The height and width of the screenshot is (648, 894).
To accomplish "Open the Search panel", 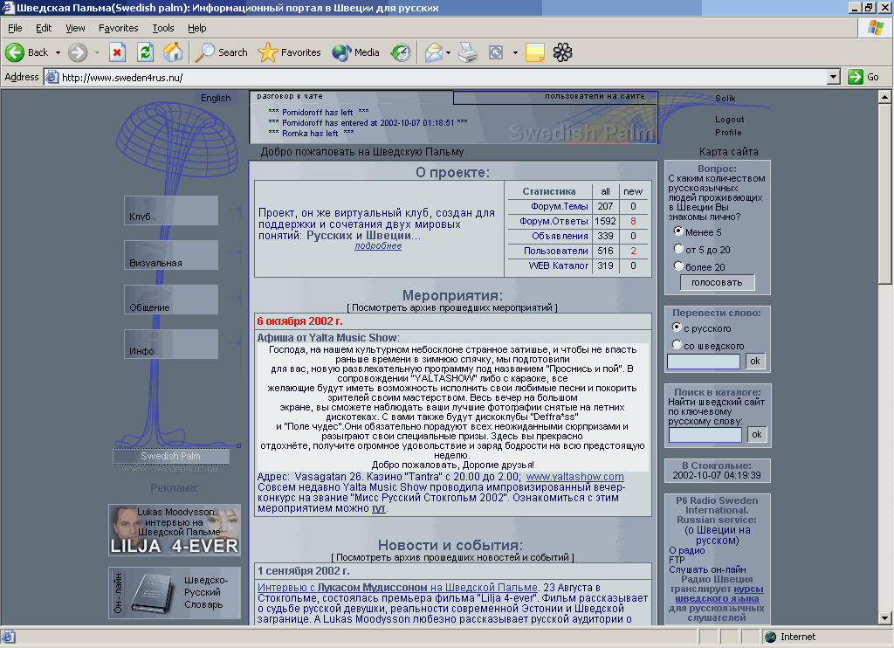I will [222, 52].
